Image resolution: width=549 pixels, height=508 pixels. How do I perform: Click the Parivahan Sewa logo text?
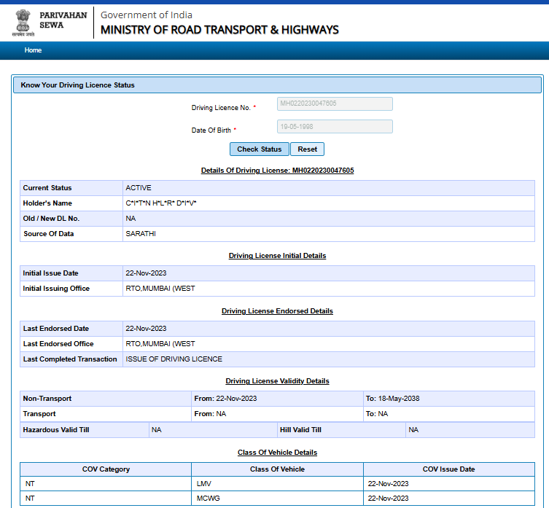pyautogui.click(x=63, y=20)
